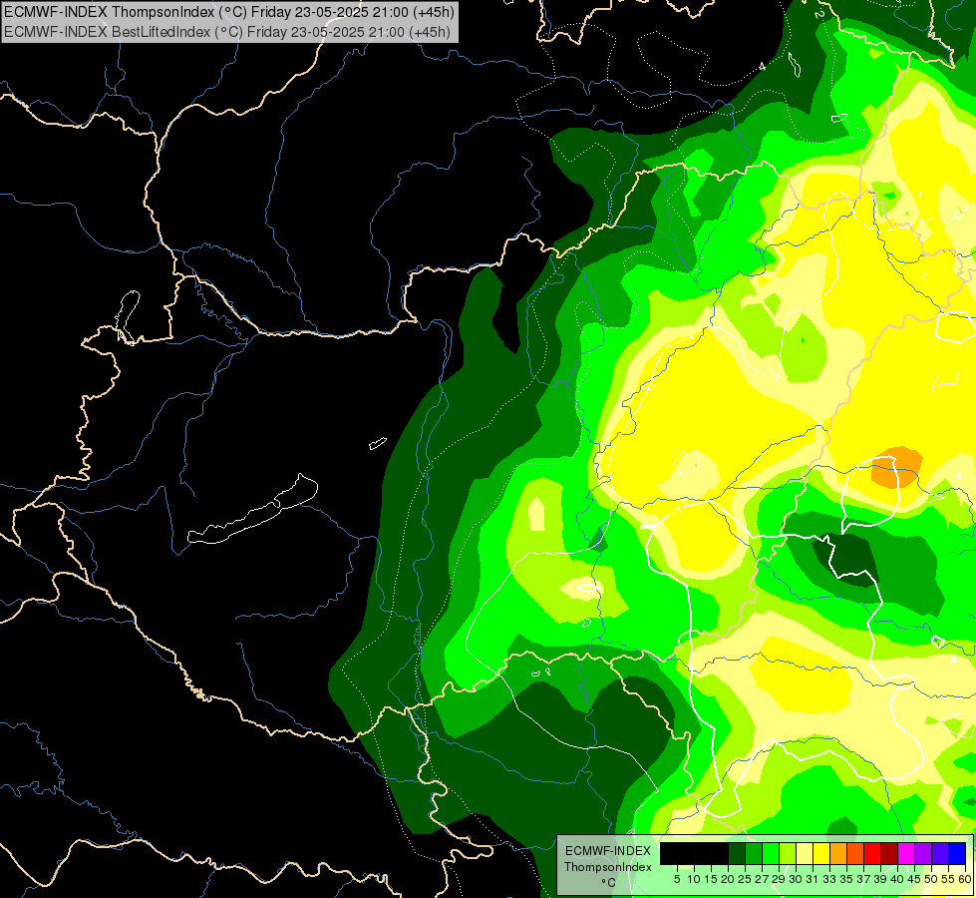Select the bright red 37–39 legend swatch
976x898 pixels.
pos(872,853)
